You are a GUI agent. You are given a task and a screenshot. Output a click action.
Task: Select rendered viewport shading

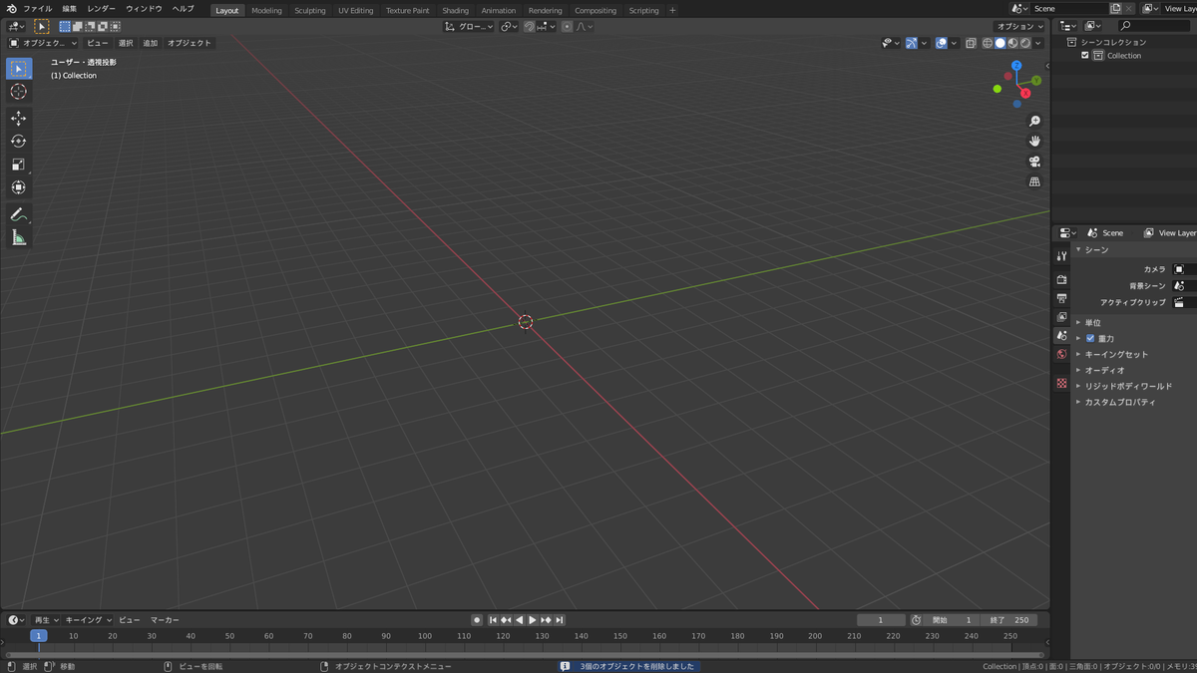click(x=1025, y=43)
